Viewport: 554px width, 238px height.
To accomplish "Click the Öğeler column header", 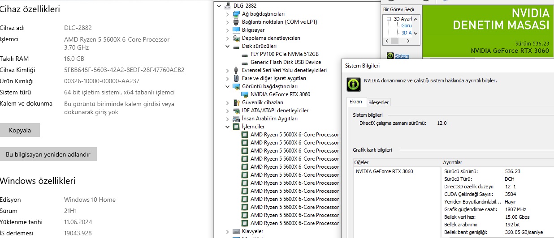I will (397, 162).
